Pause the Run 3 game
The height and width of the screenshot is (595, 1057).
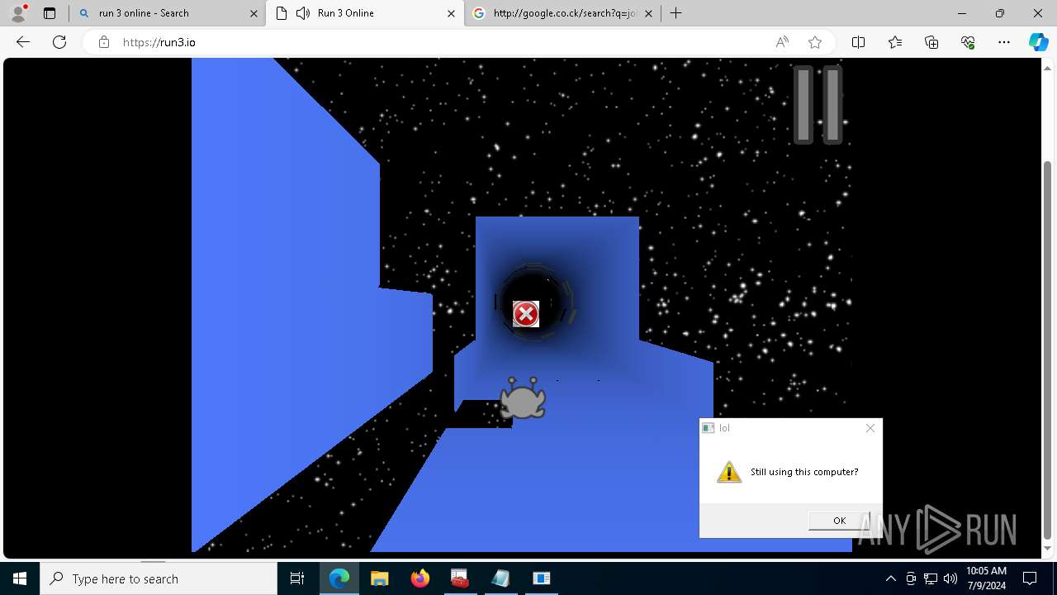tap(818, 104)
